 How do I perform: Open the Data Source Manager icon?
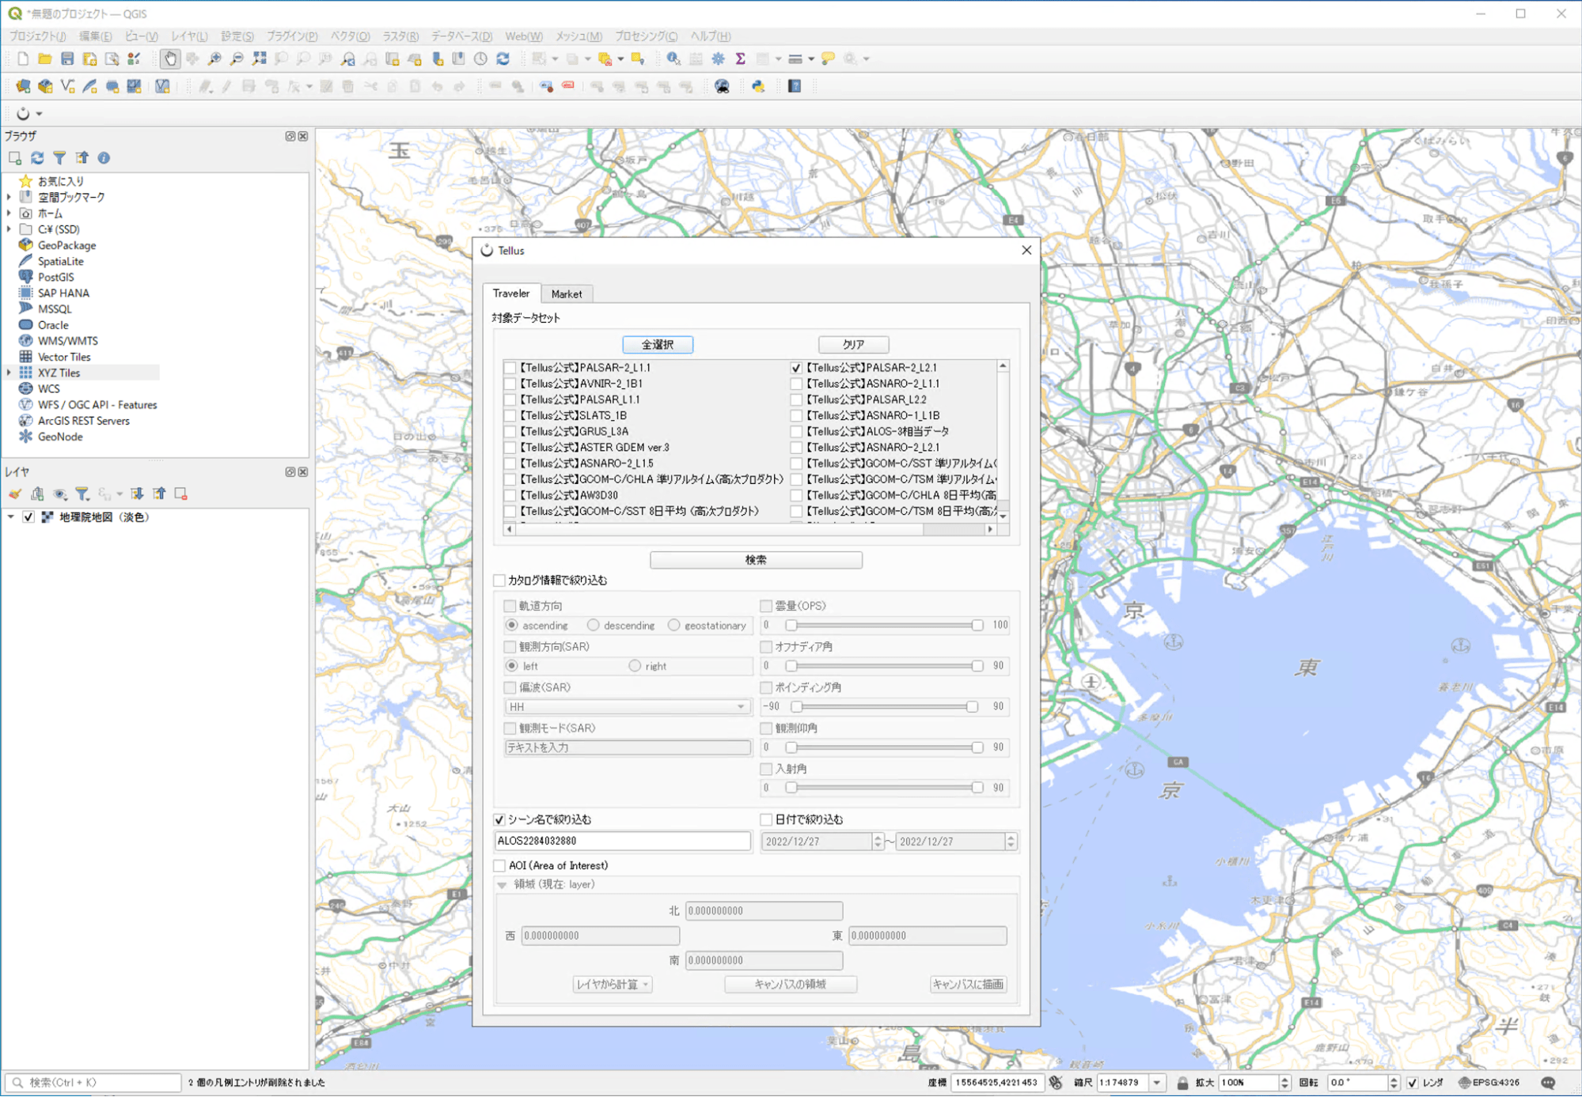(23, 86)
